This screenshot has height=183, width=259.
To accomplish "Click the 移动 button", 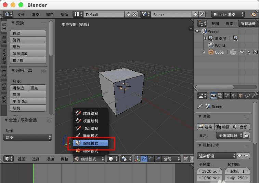I will [x=28, y=33].
